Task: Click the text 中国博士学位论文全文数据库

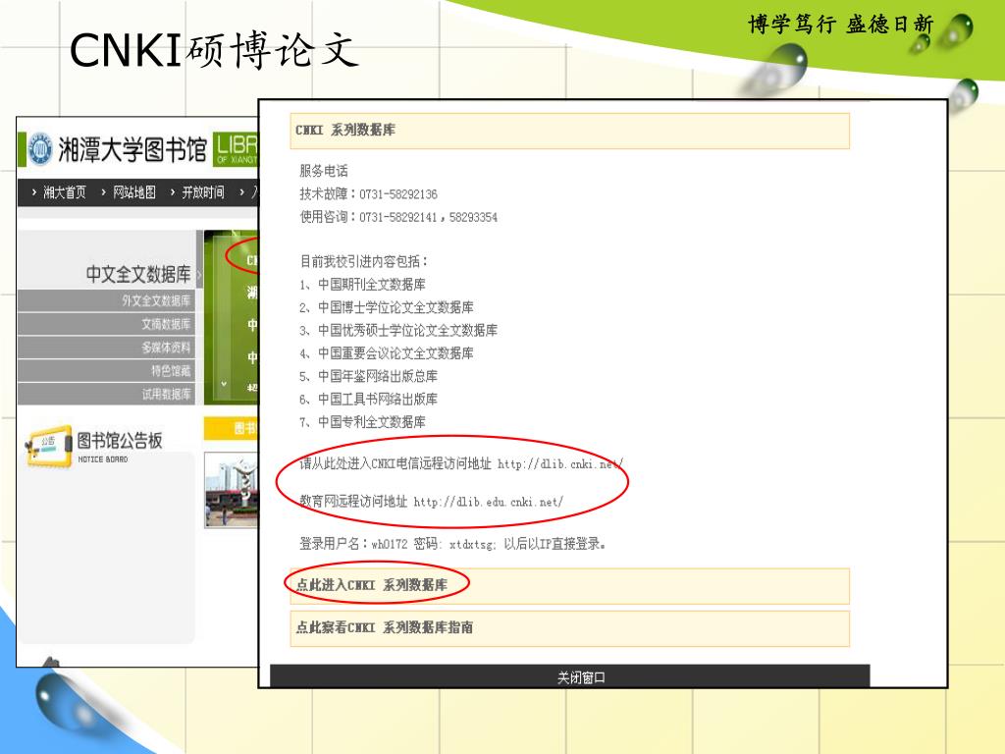Action: point(397,307)
